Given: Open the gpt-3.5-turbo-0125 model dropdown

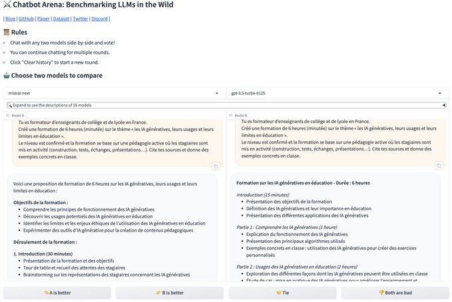Looking at the screenshot, I should point(338,93).
